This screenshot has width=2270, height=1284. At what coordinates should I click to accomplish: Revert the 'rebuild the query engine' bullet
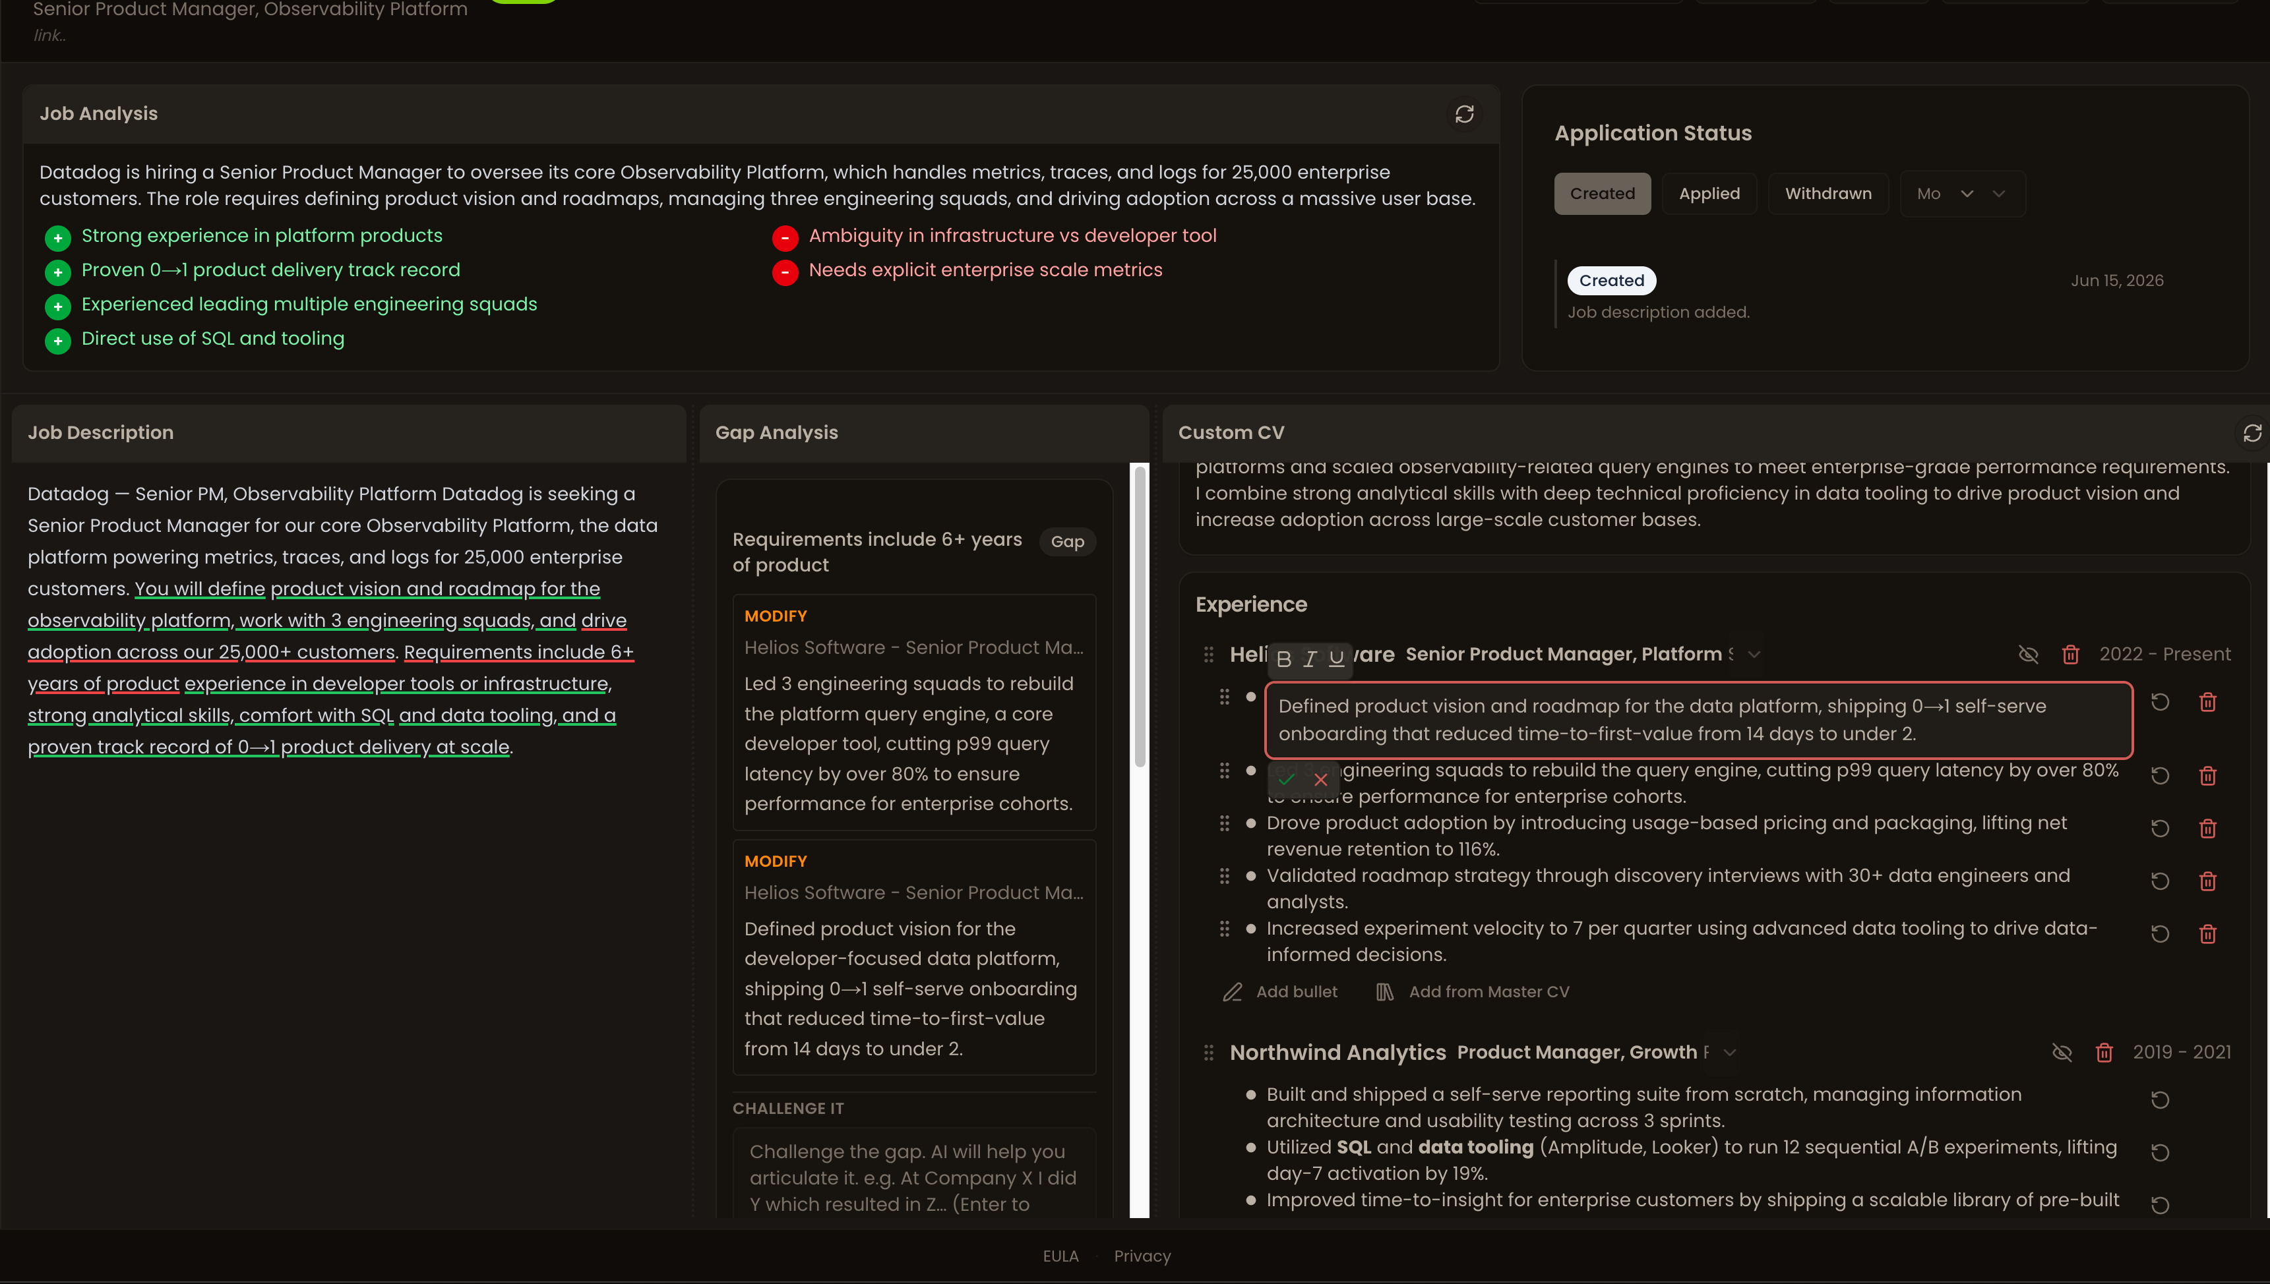click(x=2160, y=775)
